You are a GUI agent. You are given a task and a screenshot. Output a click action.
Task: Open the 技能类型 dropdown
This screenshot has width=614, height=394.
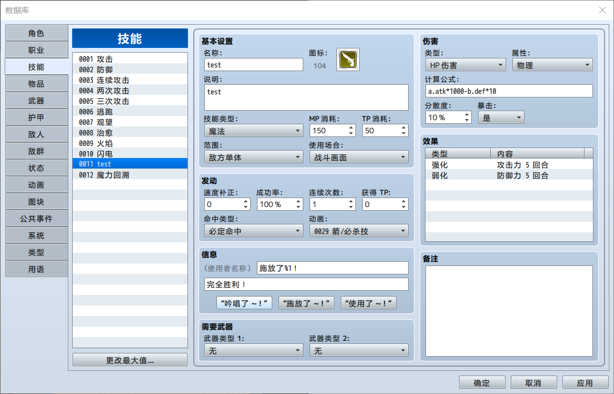coord(253,131)
